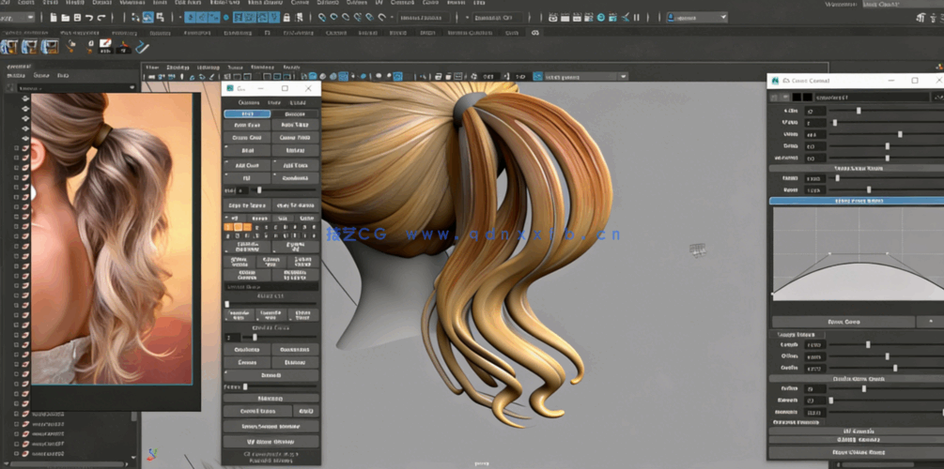The height and width of the screenshot is (469, 944).
Task: Open the menu set dropdown at top-left
Action: pyautogui.click(x=18, y=17)
